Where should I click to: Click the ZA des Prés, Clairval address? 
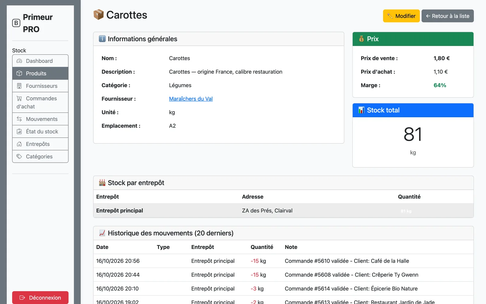click(267, 210)
